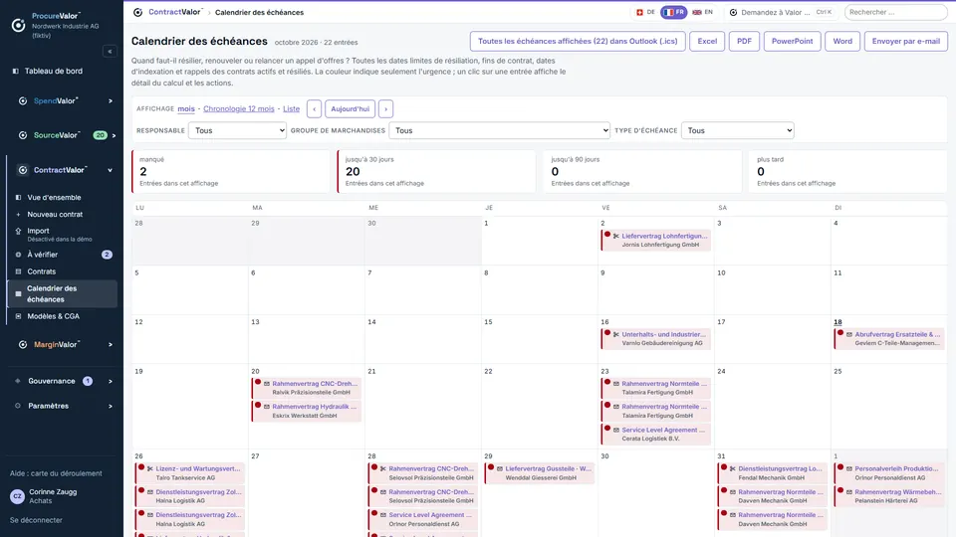
Task: Click the Gouvernance badge showing 1
Action: tap(88, 381)
